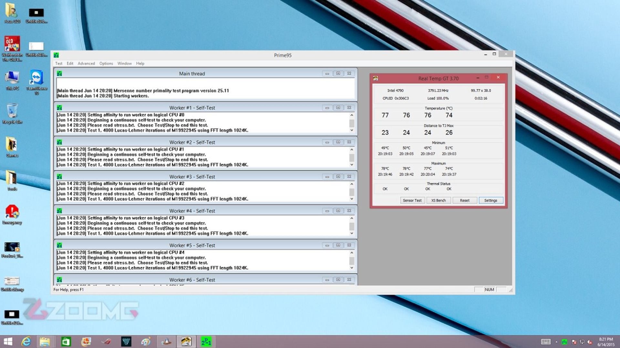Click the Windows Start button
This screenshot has height=348, width=620.
pyautogui.click(x=8, y=342)
